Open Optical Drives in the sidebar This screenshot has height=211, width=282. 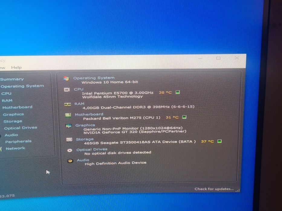21,128
